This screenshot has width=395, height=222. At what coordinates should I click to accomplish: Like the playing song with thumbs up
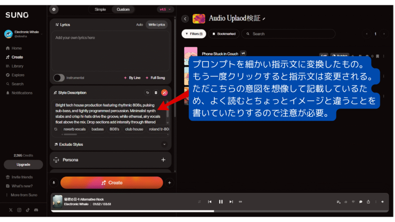coord(346,202)
